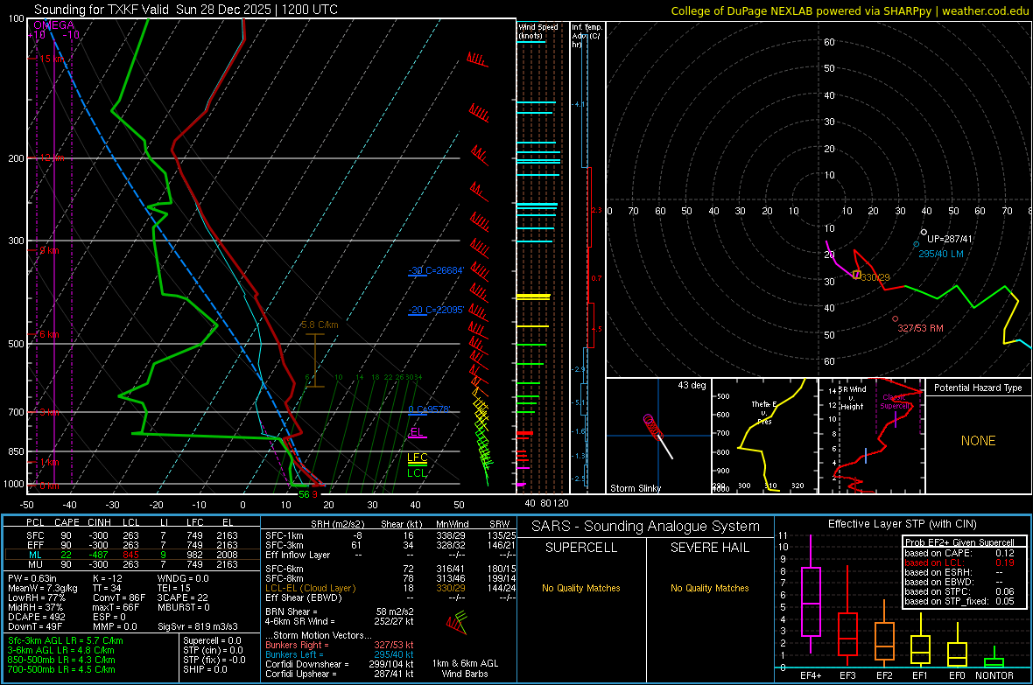Click the ConvT = 86F value
The width and height of the screenshot is (1033, 685).
click(119, 598)
